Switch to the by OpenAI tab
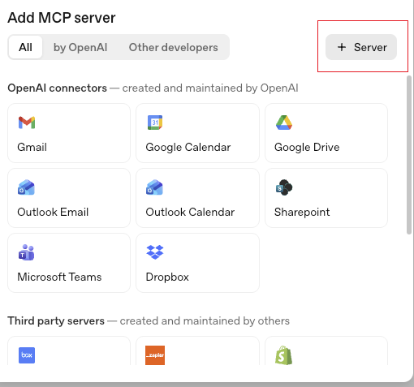Viewport: 414px width, 387px height. (80, 47)
